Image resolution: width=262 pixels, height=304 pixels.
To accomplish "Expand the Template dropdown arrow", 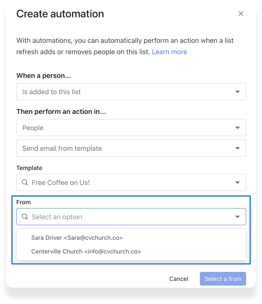I will 238,182.
